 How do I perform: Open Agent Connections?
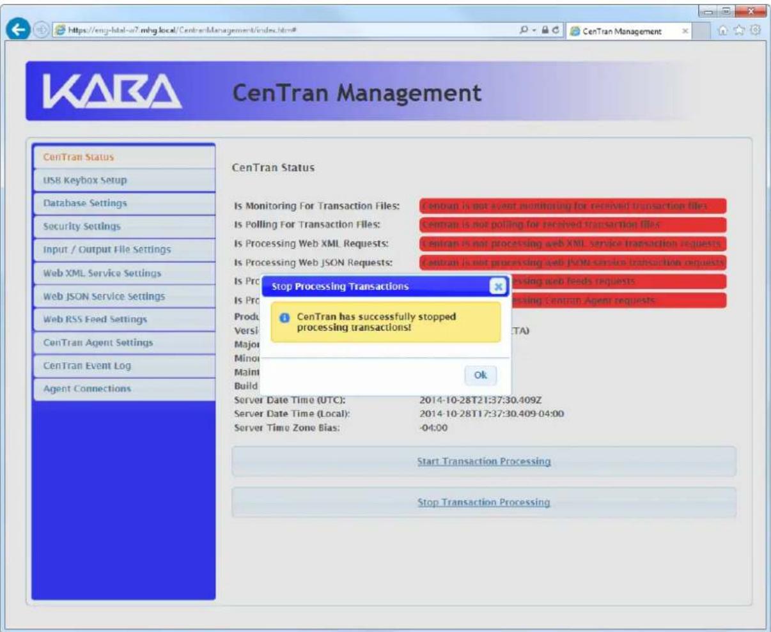pyautogui.click(x=123, y=389)
